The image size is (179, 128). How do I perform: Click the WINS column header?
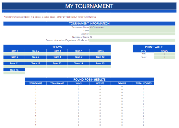78,83
